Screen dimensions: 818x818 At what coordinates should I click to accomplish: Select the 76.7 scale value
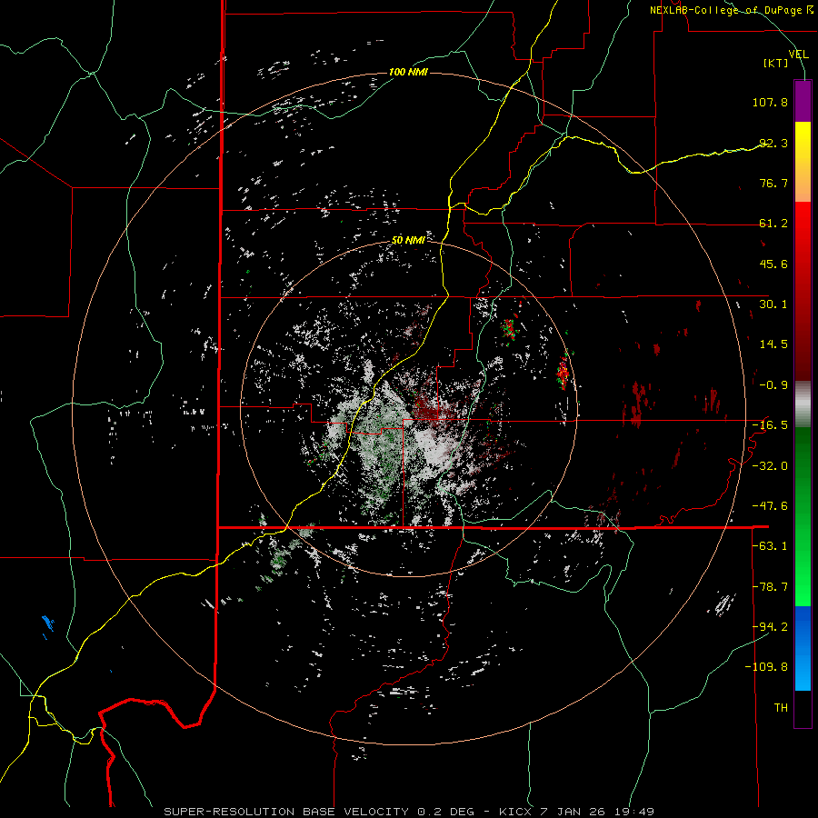click(x=773, y=183)
